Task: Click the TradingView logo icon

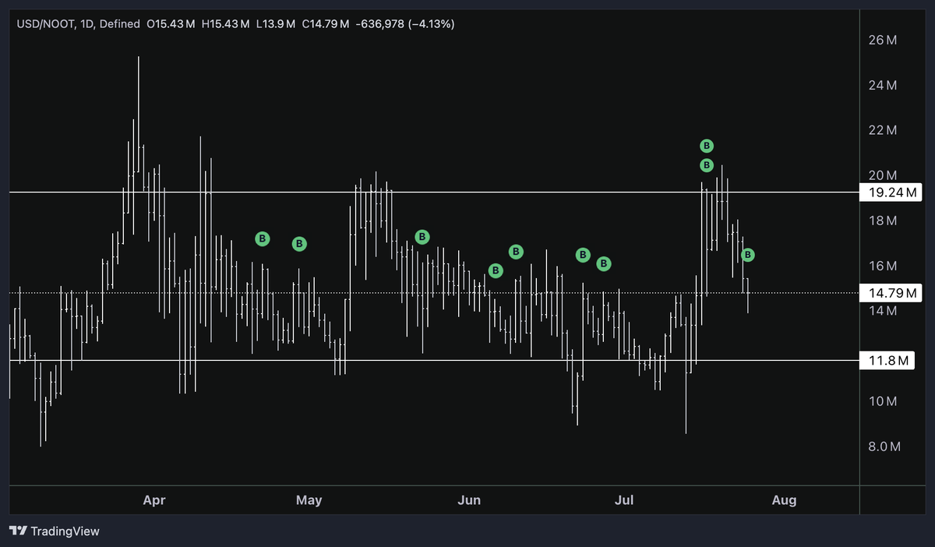Action: point(19,531)
